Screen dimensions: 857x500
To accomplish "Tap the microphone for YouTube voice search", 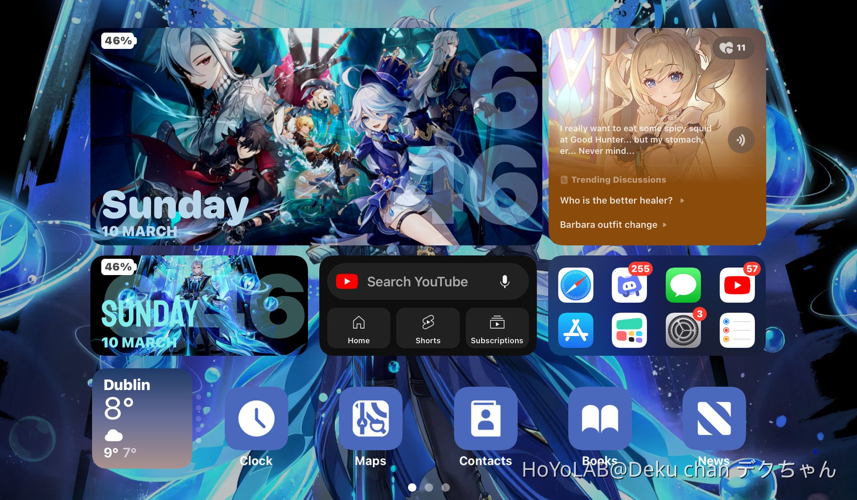I will click(504, 281).
